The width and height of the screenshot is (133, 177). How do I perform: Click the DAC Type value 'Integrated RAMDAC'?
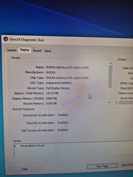click(59, 83)
